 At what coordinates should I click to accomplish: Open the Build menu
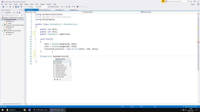(x=21, y=4)
